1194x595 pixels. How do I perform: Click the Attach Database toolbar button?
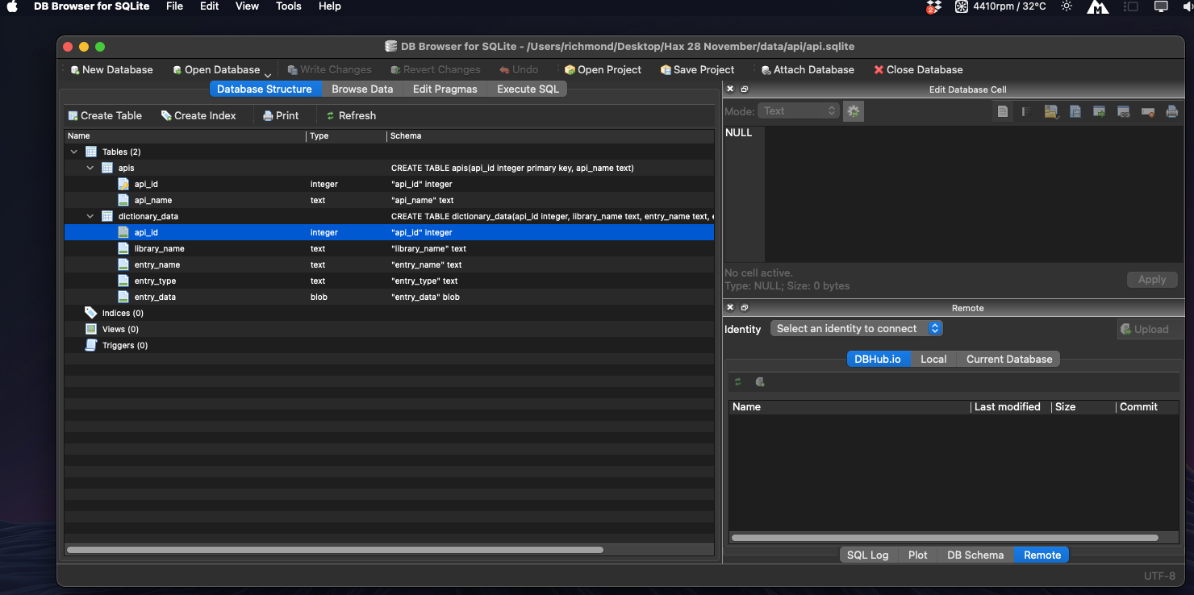[807, 69]
